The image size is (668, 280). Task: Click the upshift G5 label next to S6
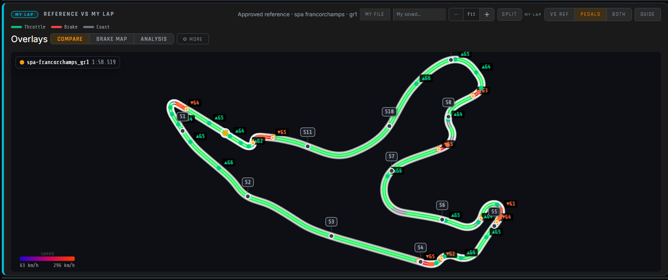455,215
